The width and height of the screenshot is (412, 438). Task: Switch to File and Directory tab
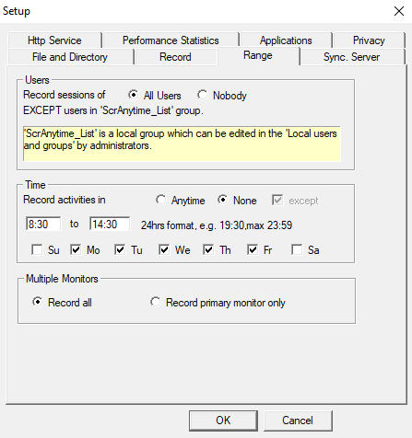[x=70, y=57]
